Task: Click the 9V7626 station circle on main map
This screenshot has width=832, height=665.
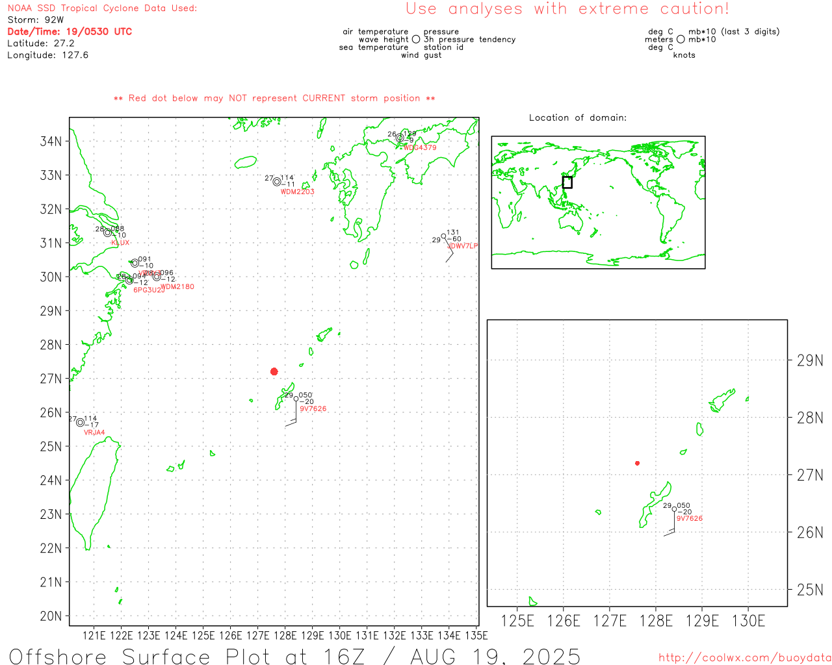Action: point(296,399)
